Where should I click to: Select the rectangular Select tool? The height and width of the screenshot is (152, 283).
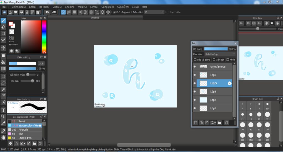click(x=3, y=76)
